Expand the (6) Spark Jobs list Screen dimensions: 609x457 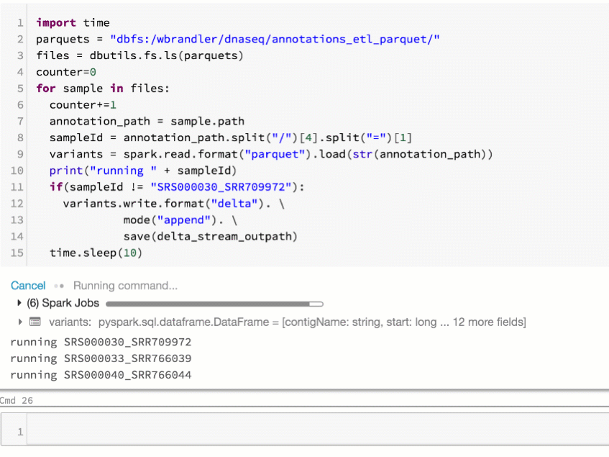19,303
